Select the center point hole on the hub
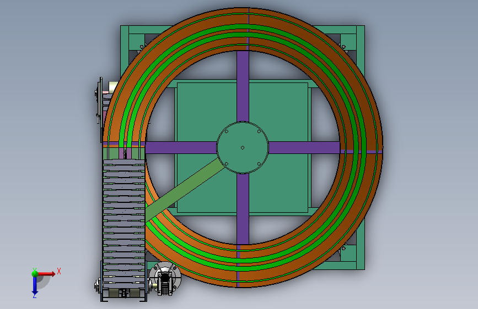Viewport: 478px width, 309px height. [243, 148]
